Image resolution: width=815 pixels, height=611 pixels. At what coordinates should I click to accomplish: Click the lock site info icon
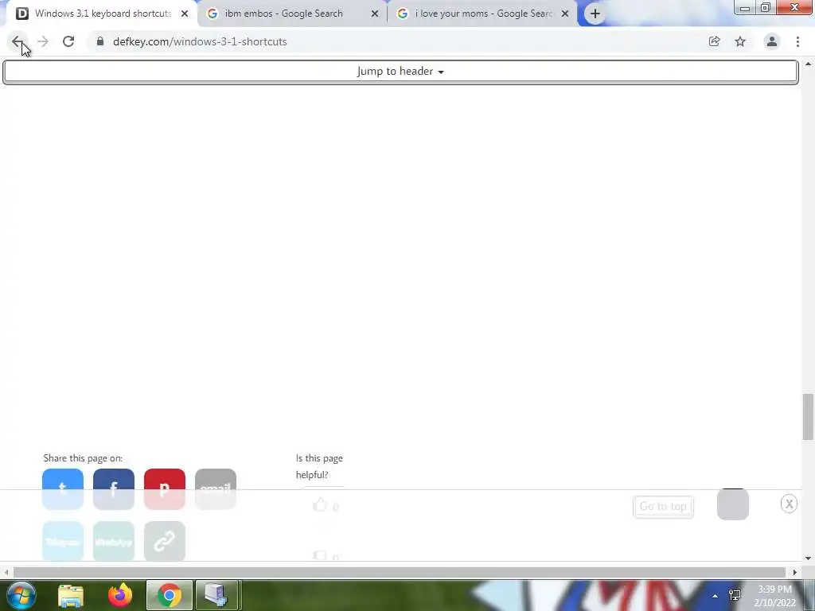pyautogui.click(x=100, y=41)
